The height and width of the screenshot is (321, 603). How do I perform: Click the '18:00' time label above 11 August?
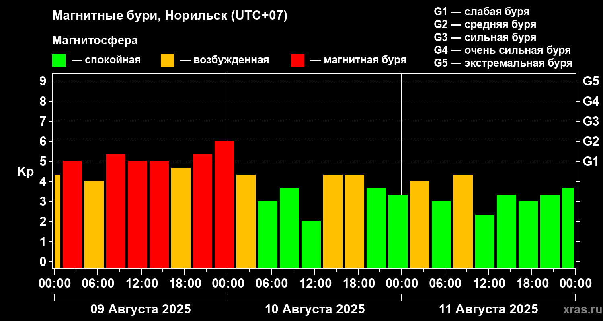(x=532, y=284)
